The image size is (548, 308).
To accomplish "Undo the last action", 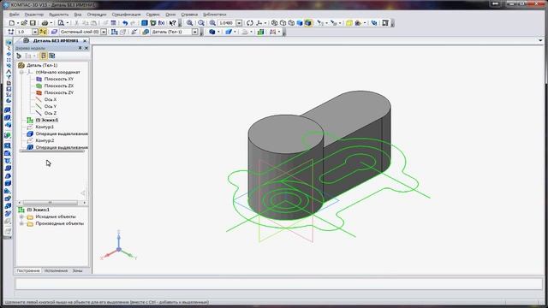I will point(125,23).
